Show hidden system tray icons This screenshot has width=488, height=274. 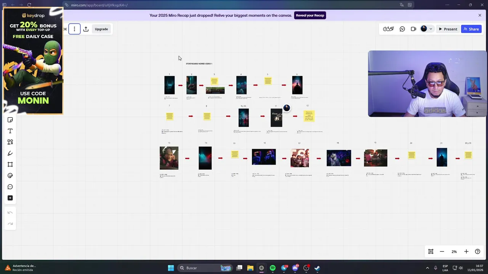(427, 268)
